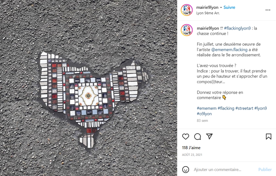276x176 pixels.
Task: Open the emoji picker smiley icon
Action: click(185, 169)
